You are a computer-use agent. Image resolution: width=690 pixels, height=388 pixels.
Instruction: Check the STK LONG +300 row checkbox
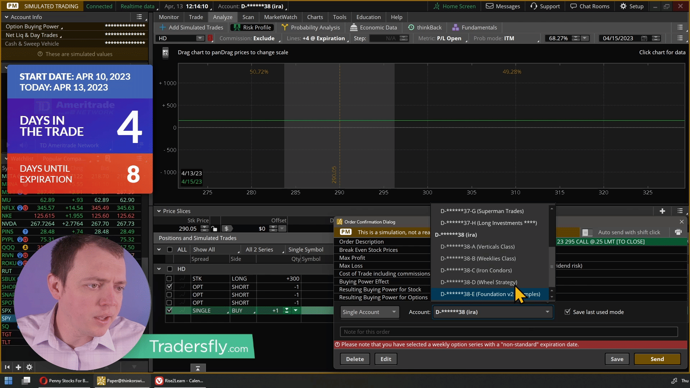[x=169, y=278]
